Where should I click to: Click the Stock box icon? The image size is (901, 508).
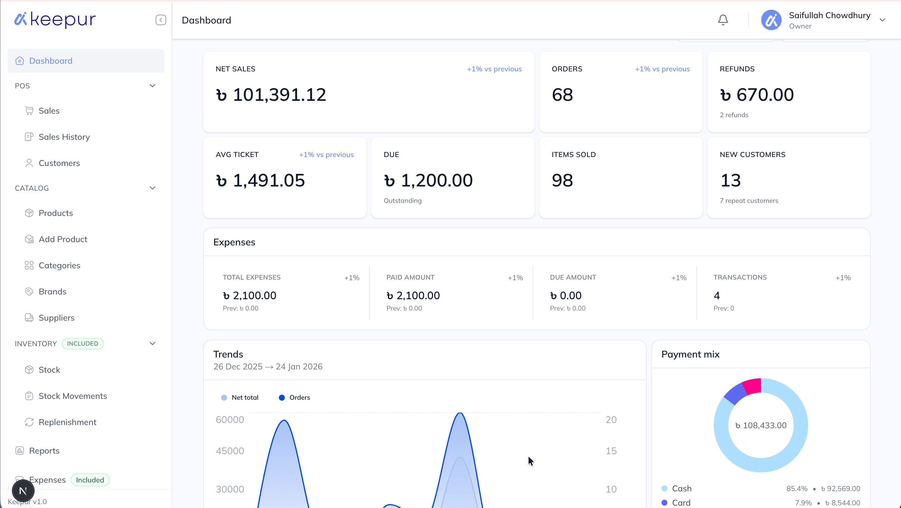(x=29, y=370)
